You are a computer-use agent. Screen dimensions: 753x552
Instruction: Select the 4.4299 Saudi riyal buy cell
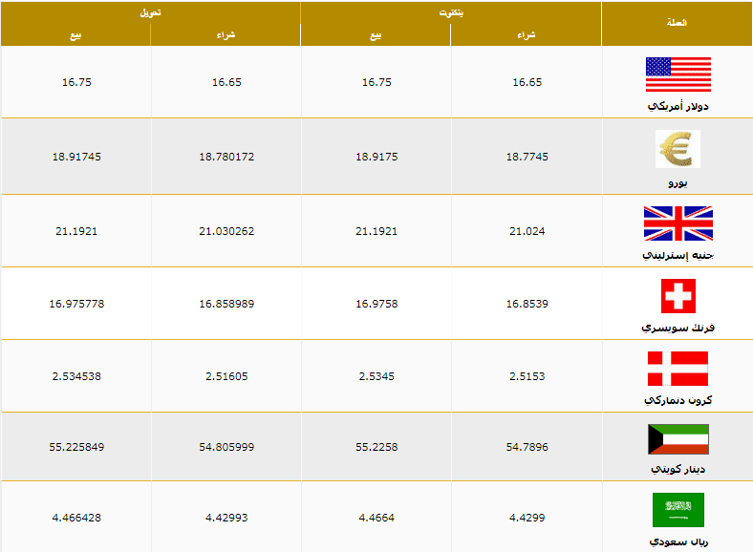[527, 518]
